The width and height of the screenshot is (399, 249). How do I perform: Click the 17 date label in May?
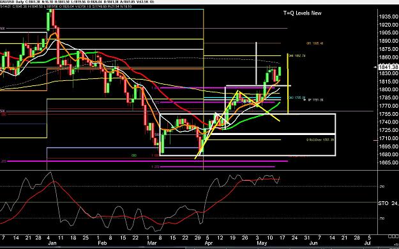point(282,238)
